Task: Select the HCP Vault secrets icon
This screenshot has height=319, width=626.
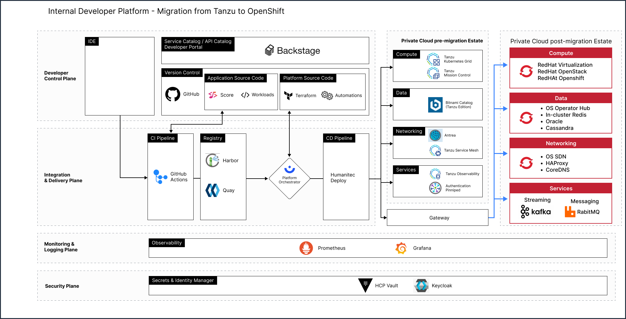Action: pos(365,285)
